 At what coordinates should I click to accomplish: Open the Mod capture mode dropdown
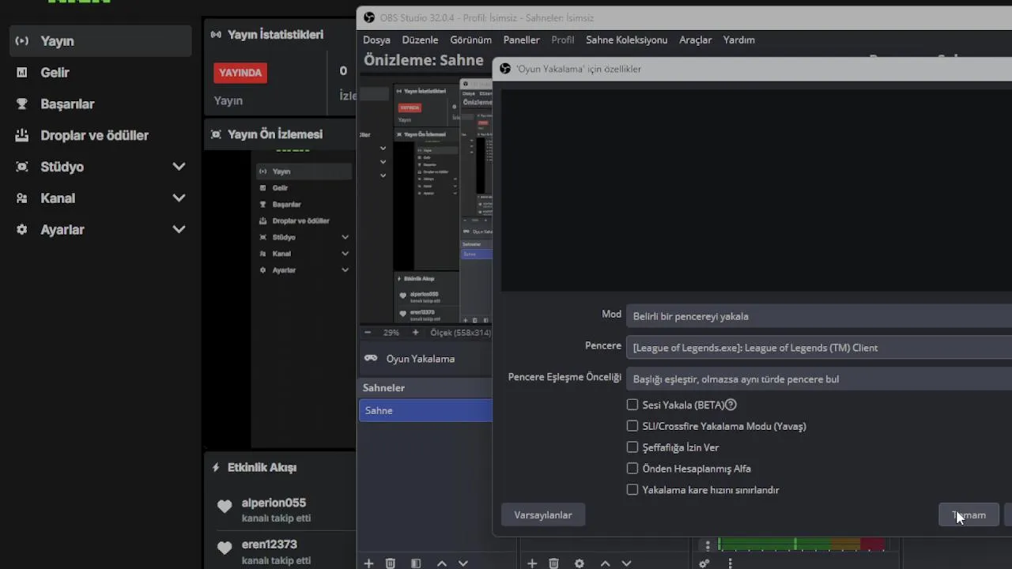819,316
